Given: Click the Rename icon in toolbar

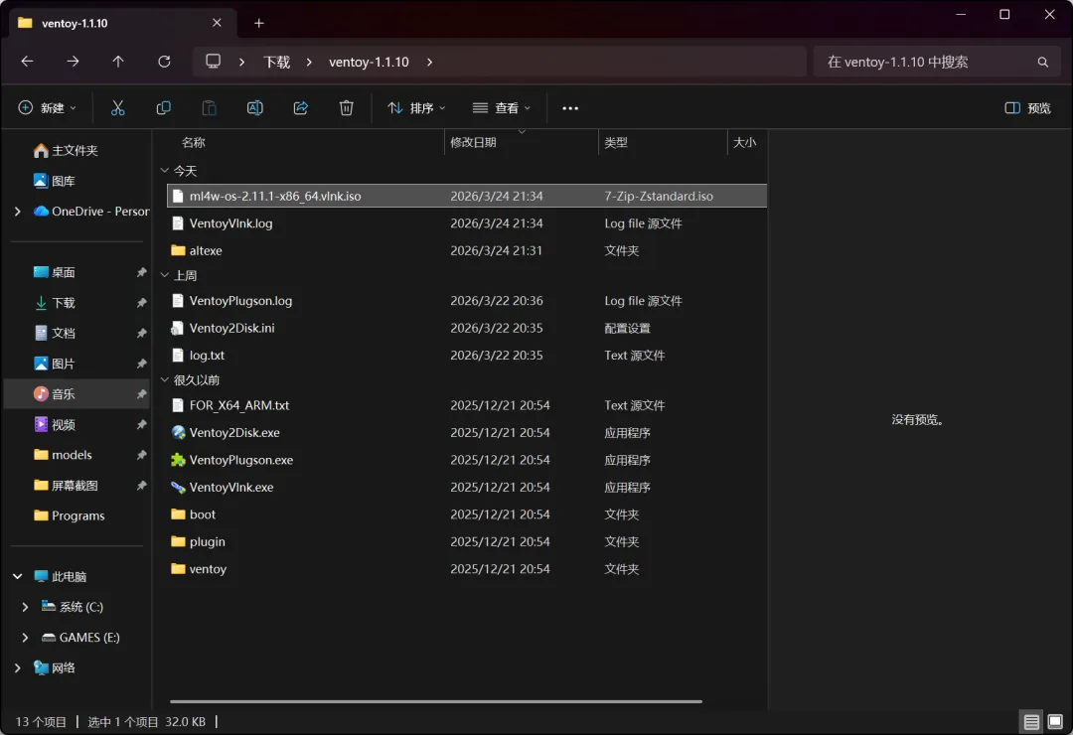Looking at the screenshot, I should 254,108.
